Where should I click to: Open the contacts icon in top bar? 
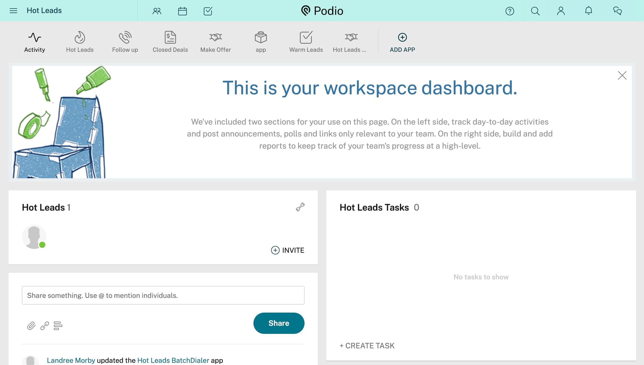(157, 11)
